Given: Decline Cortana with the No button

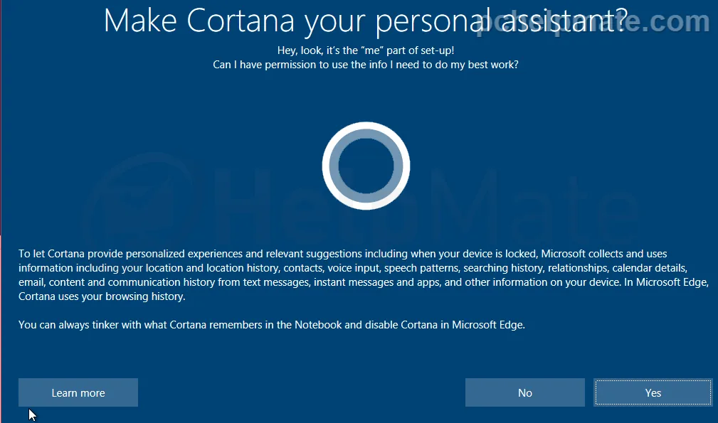Looking at the screenshot, I should point(524,392).
